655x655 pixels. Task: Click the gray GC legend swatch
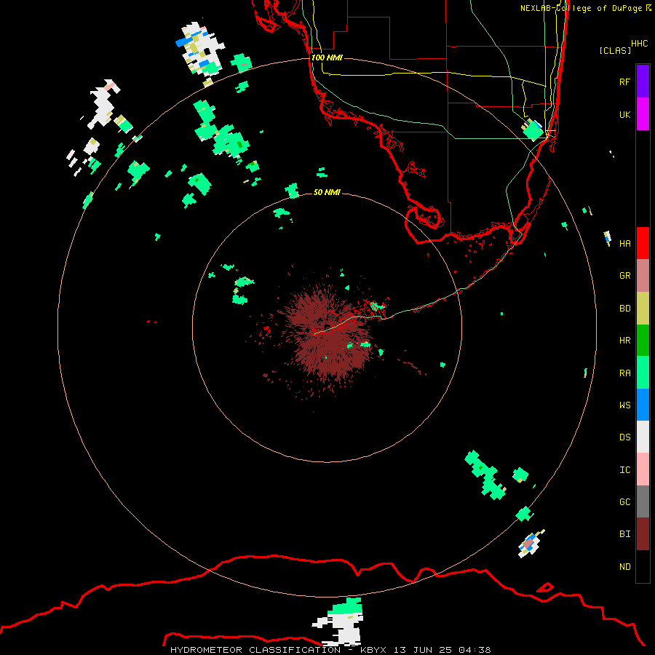(x=643, y=501)
